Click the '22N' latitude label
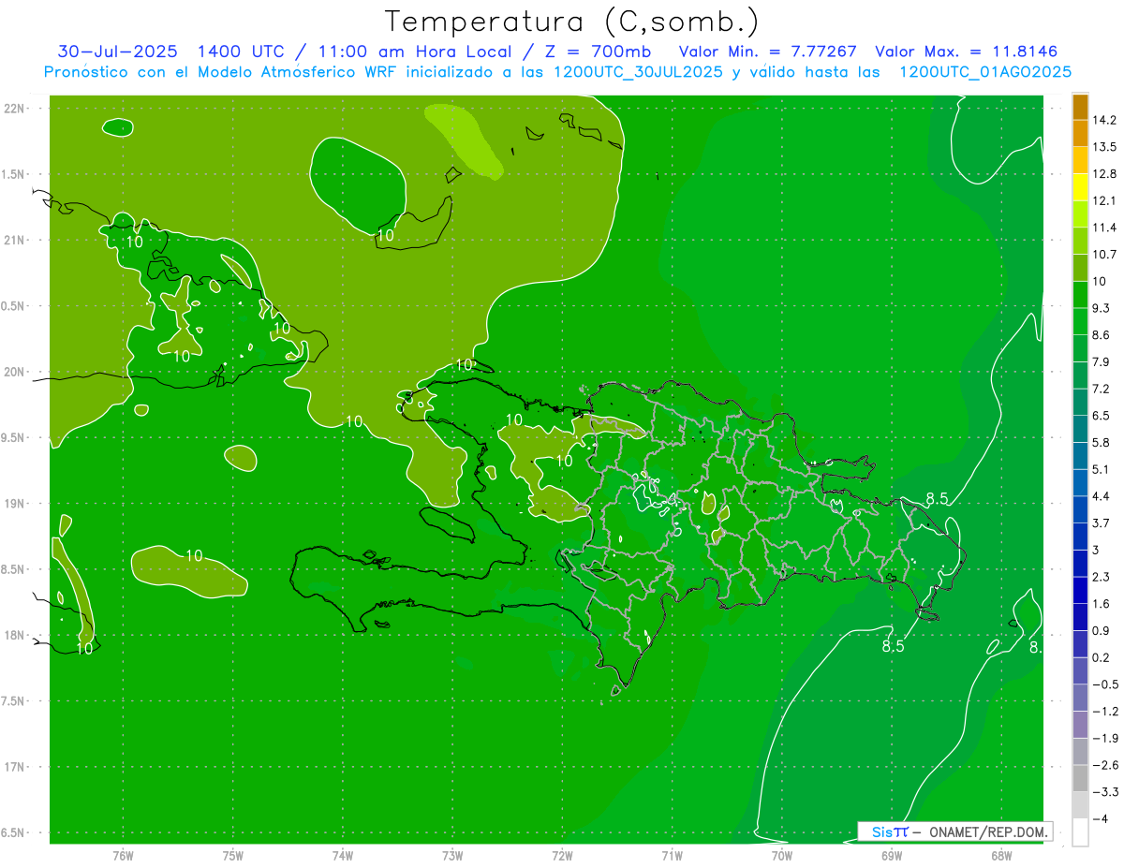This screenshot has width=1124, height=868. pos(15,108)
